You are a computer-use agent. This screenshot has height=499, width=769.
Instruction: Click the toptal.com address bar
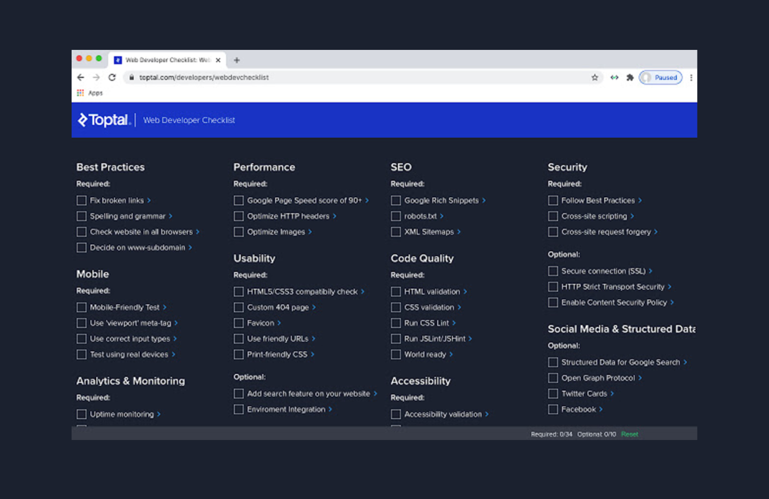click(x=336, y=77)
